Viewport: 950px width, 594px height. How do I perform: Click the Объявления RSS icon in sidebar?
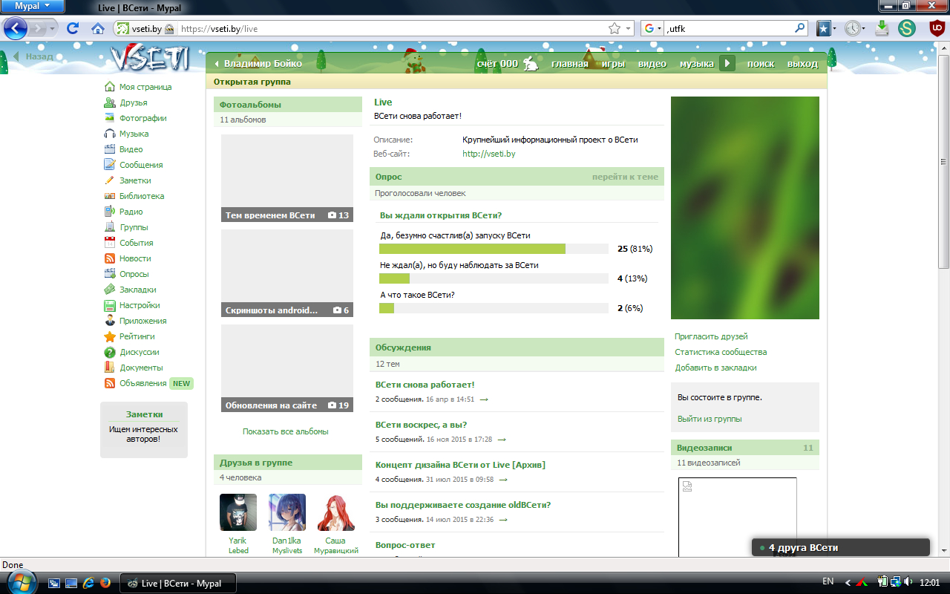pos(110,383)
